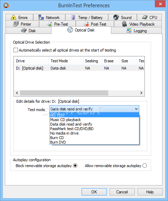Go to the Disk tab

point(29,31)
